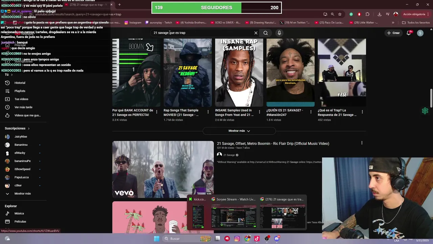Open YouTube notifications bell
Image resolution: width=433 pixels, height=244 pixels.
click(409, 33)
